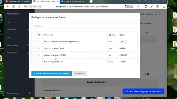This screenshot has width=177, height=99.
Task: Open 'Мои сметы' in sidebar
Action: [x=12, y=30]
